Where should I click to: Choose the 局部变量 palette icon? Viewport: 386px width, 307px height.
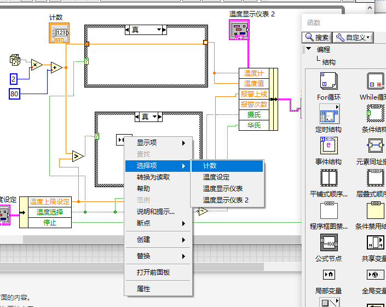click(x=329, y=275)
